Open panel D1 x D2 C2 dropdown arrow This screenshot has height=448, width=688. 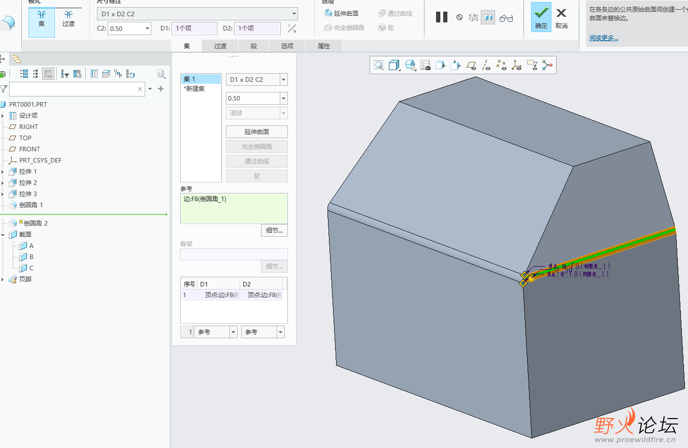(x=284, y=80)
